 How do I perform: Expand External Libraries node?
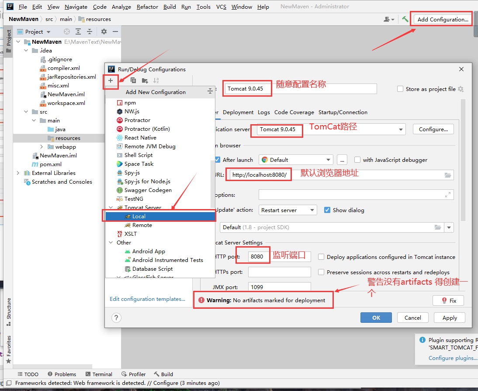point(18,173)
